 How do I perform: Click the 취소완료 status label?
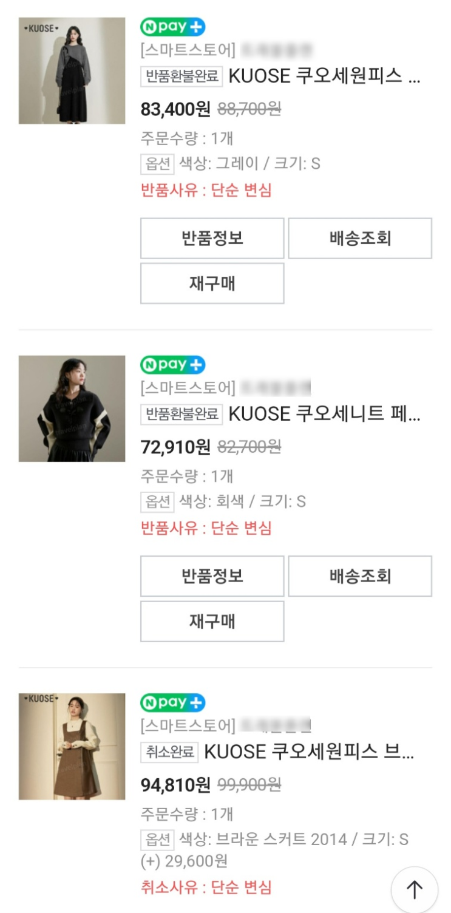coord(169,752)
